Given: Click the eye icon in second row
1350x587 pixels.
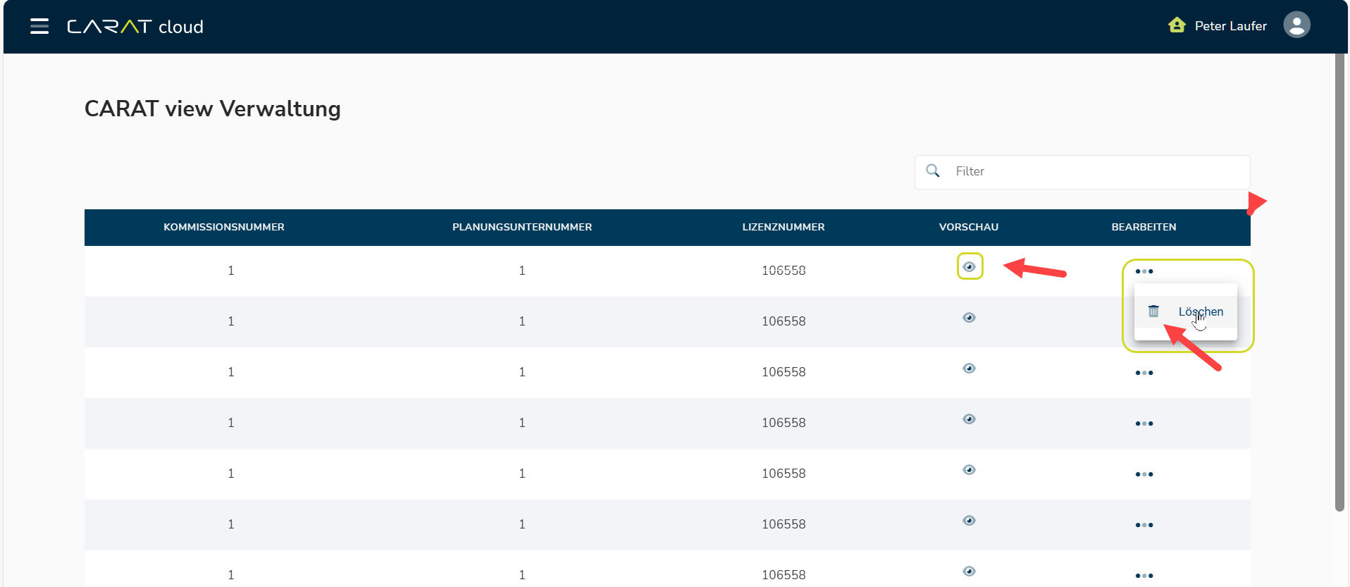Looking at the screenshot, I should tap(970, 318).
